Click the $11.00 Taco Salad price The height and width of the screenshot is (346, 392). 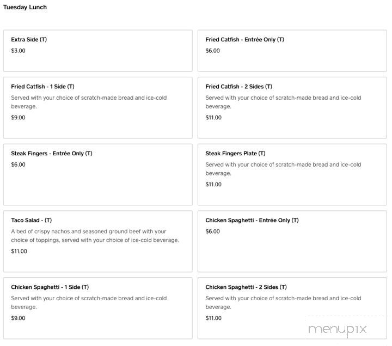(x=19, y=252)
